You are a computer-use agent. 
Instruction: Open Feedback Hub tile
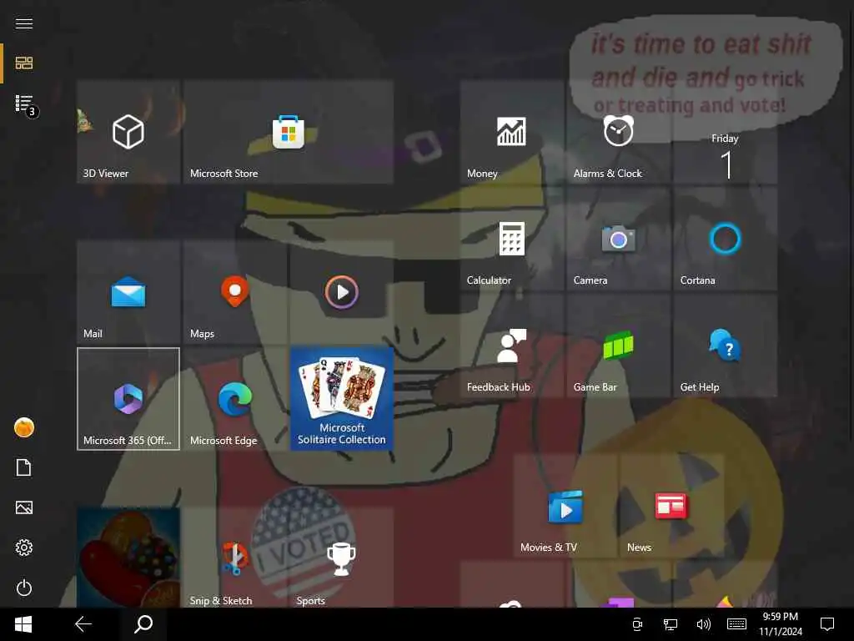[x=512, y=346]
